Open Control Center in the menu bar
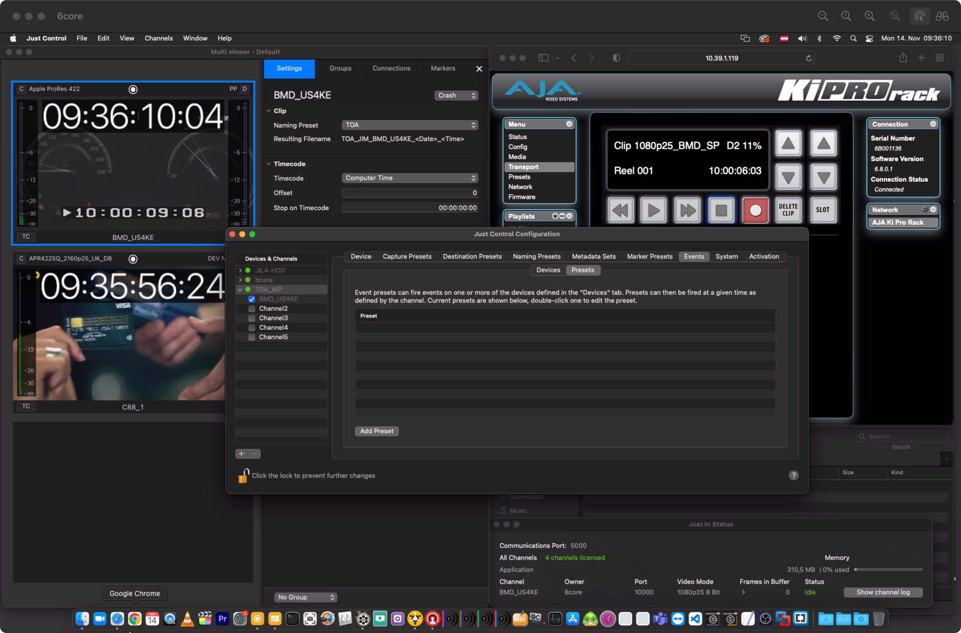 [869, 38]
